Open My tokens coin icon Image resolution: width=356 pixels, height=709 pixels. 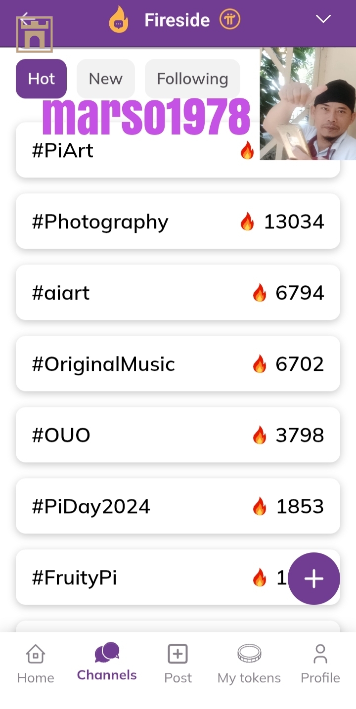coord(249,654)
